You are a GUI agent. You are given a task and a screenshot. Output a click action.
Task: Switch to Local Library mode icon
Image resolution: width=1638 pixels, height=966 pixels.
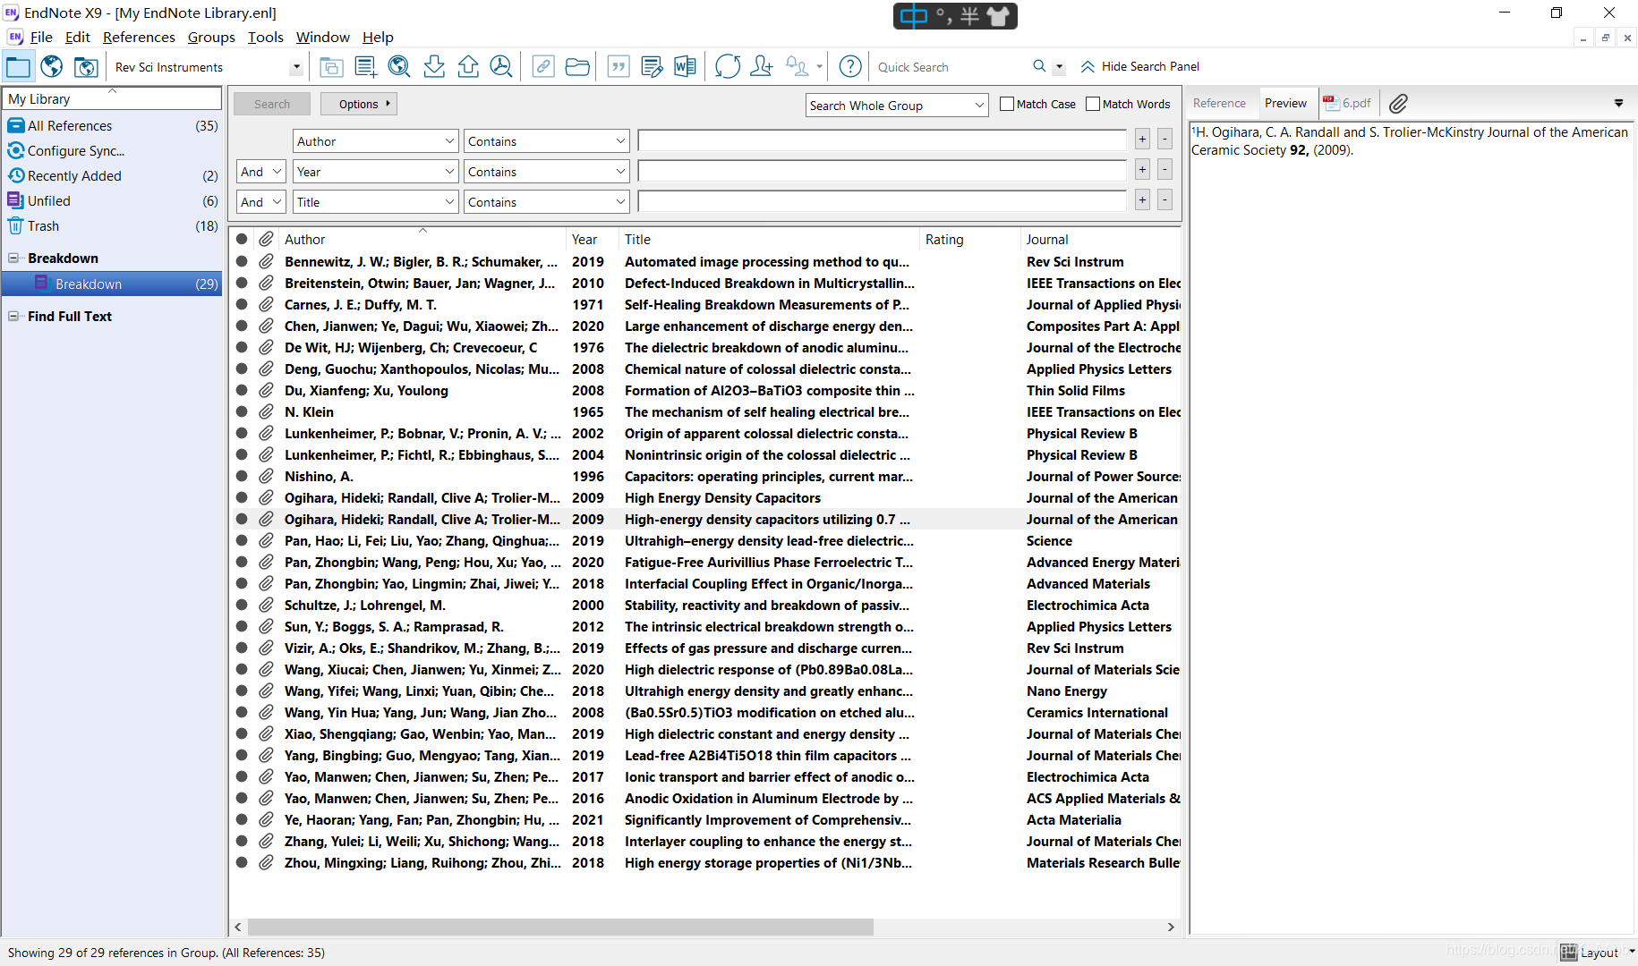pos(18,67)
